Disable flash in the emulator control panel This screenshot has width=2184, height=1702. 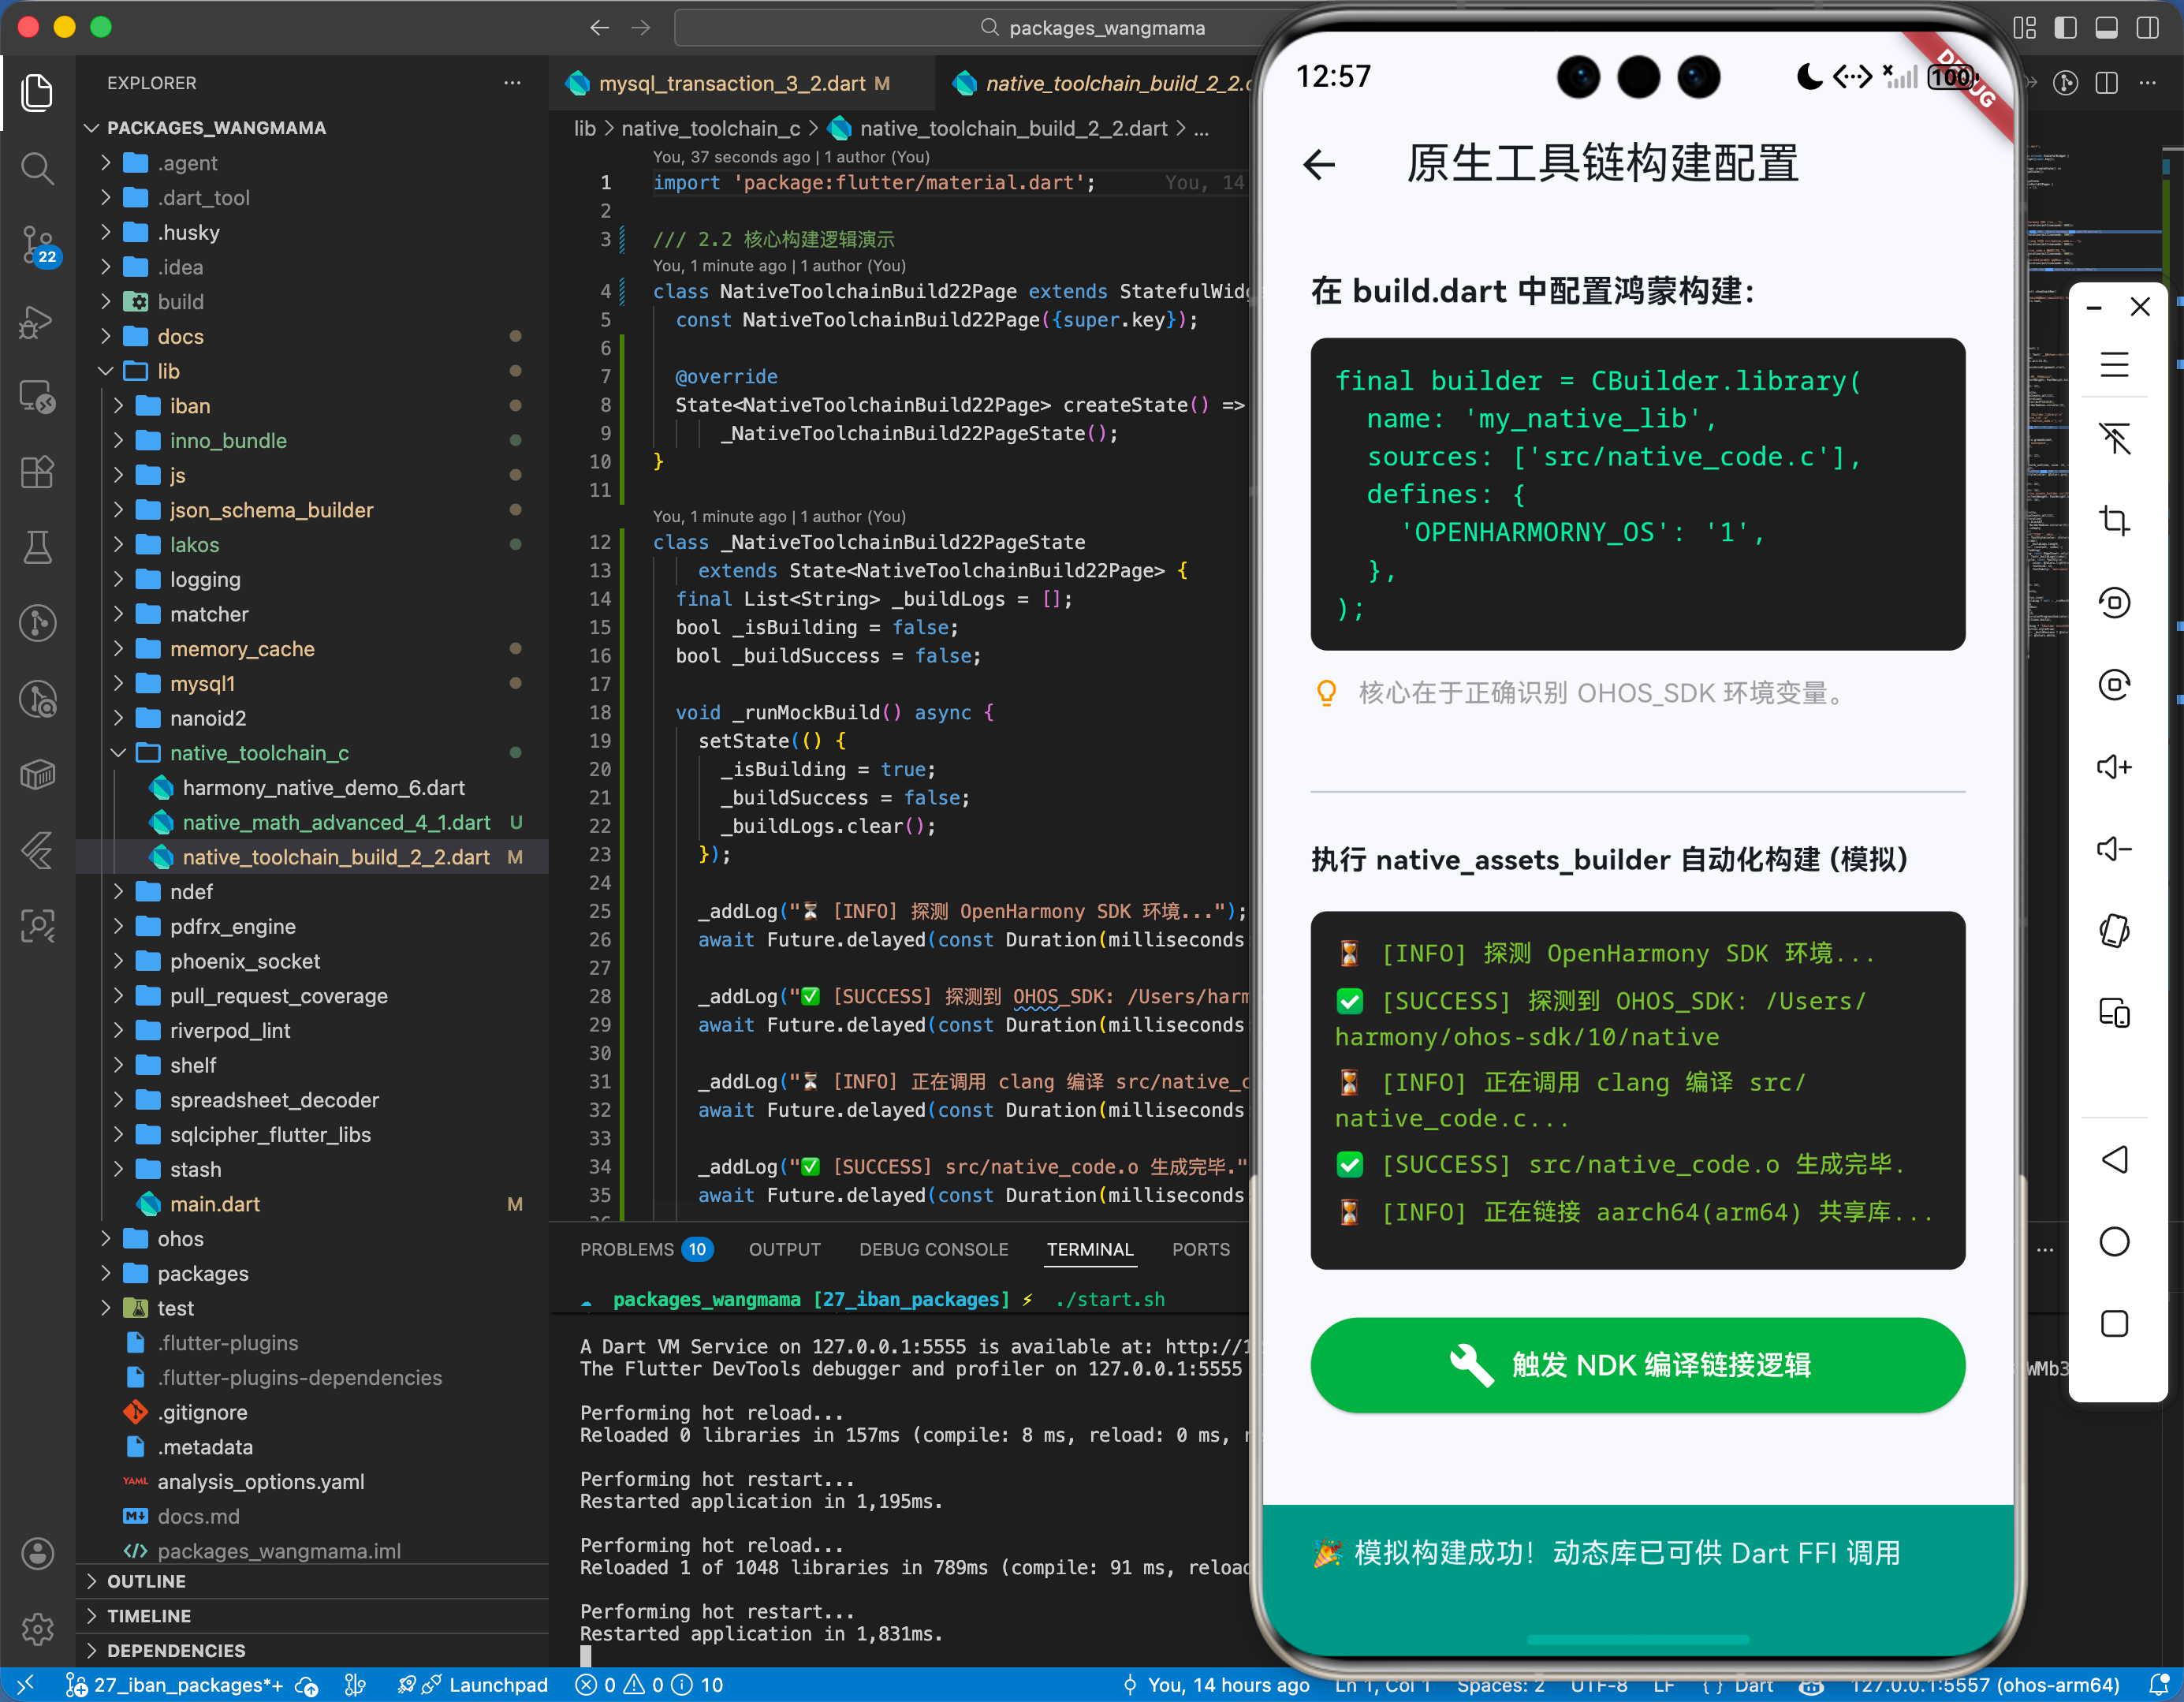click(2115, 440)
